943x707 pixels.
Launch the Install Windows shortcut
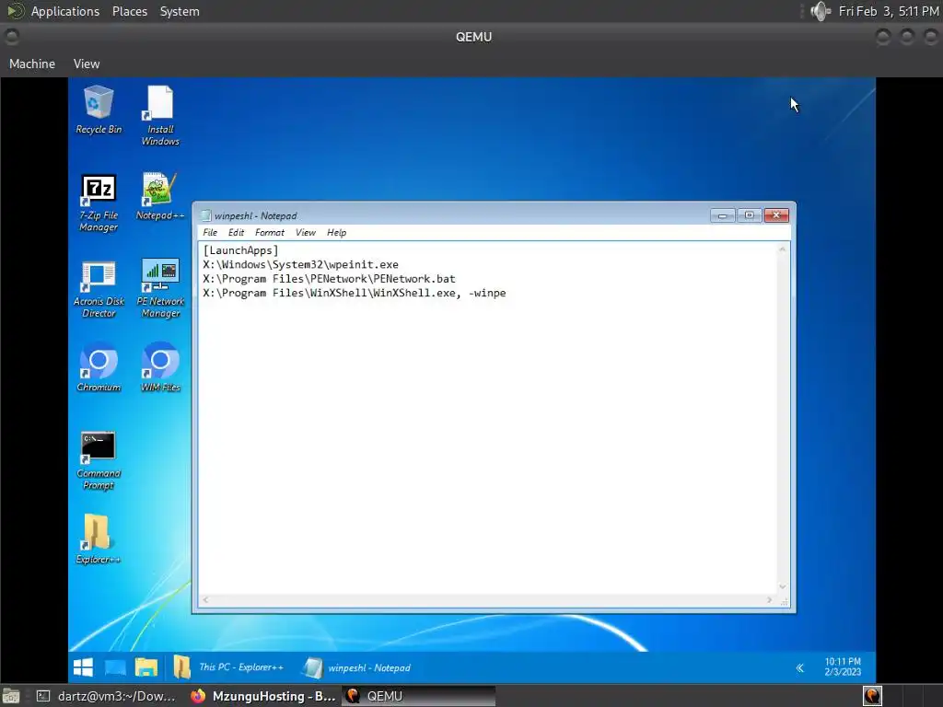pyautogui.click(x=160, y=115)
